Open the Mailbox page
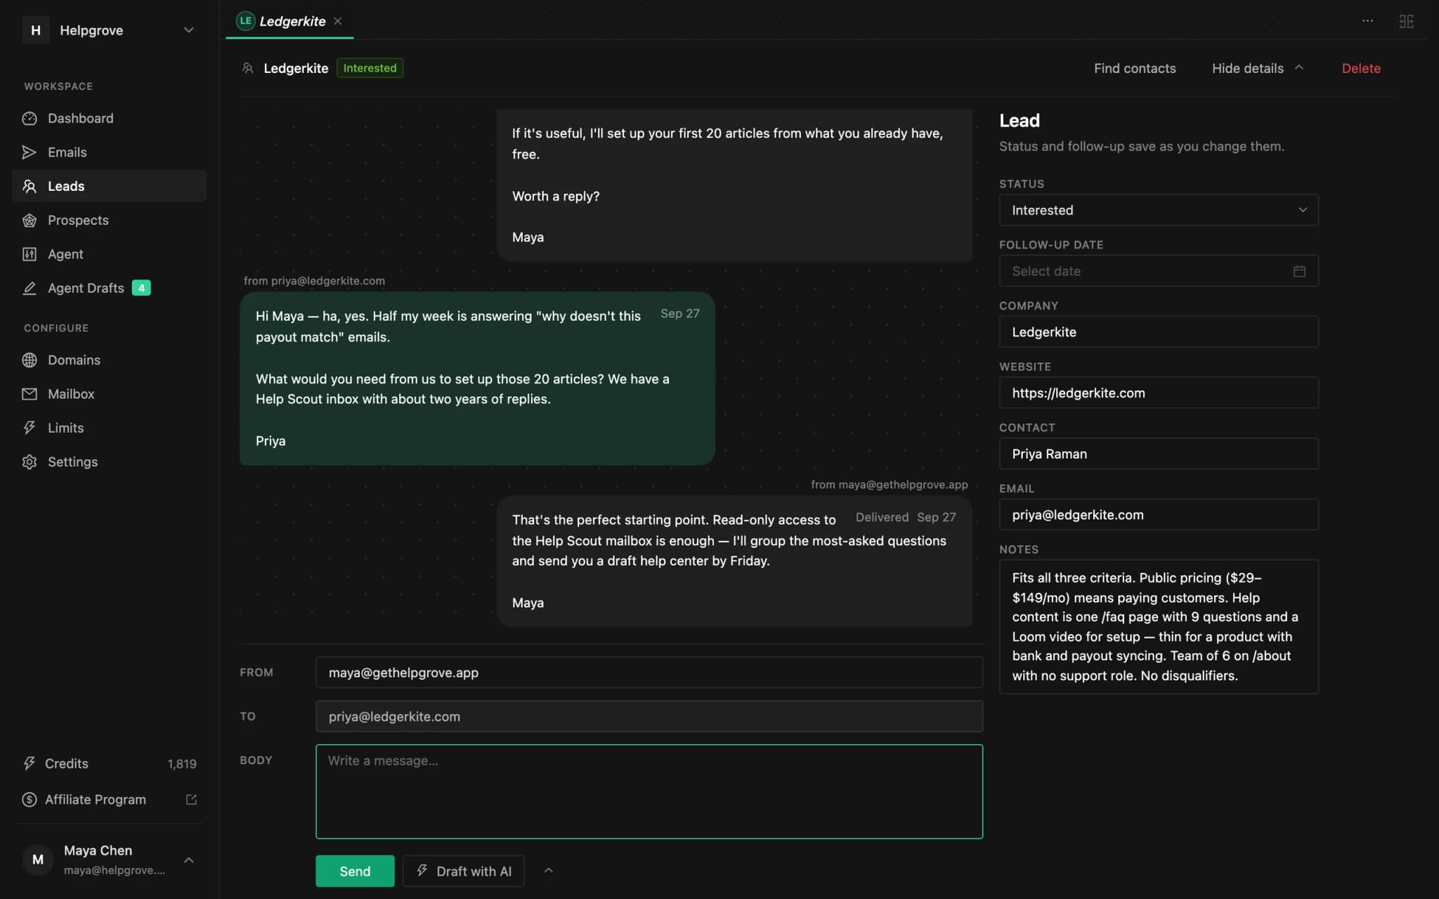The height and width of the screenshot is (899, 1439). 110,394
